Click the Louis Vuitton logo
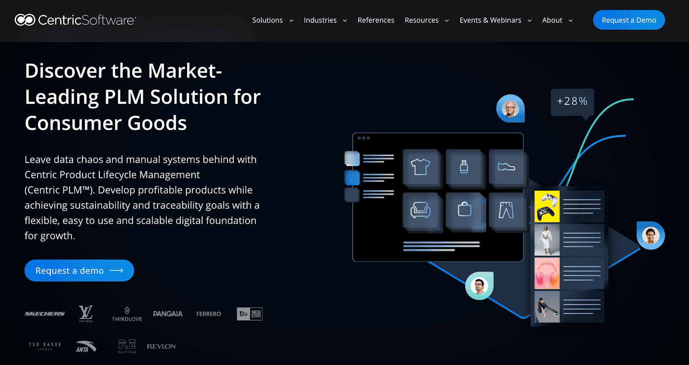 click(86, 313)
